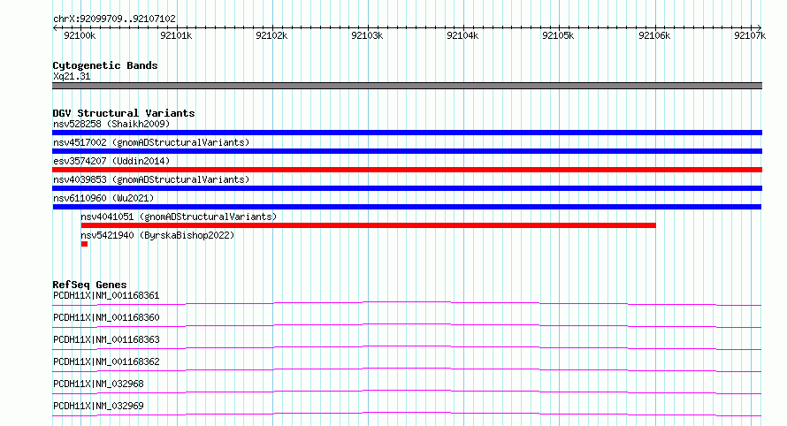Click the small red nsv5421940 variant marker

(x=84, y=244)
